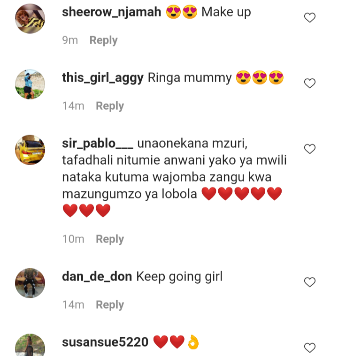Open this_girl_aggy's profile avatar

tap(30, 84)
